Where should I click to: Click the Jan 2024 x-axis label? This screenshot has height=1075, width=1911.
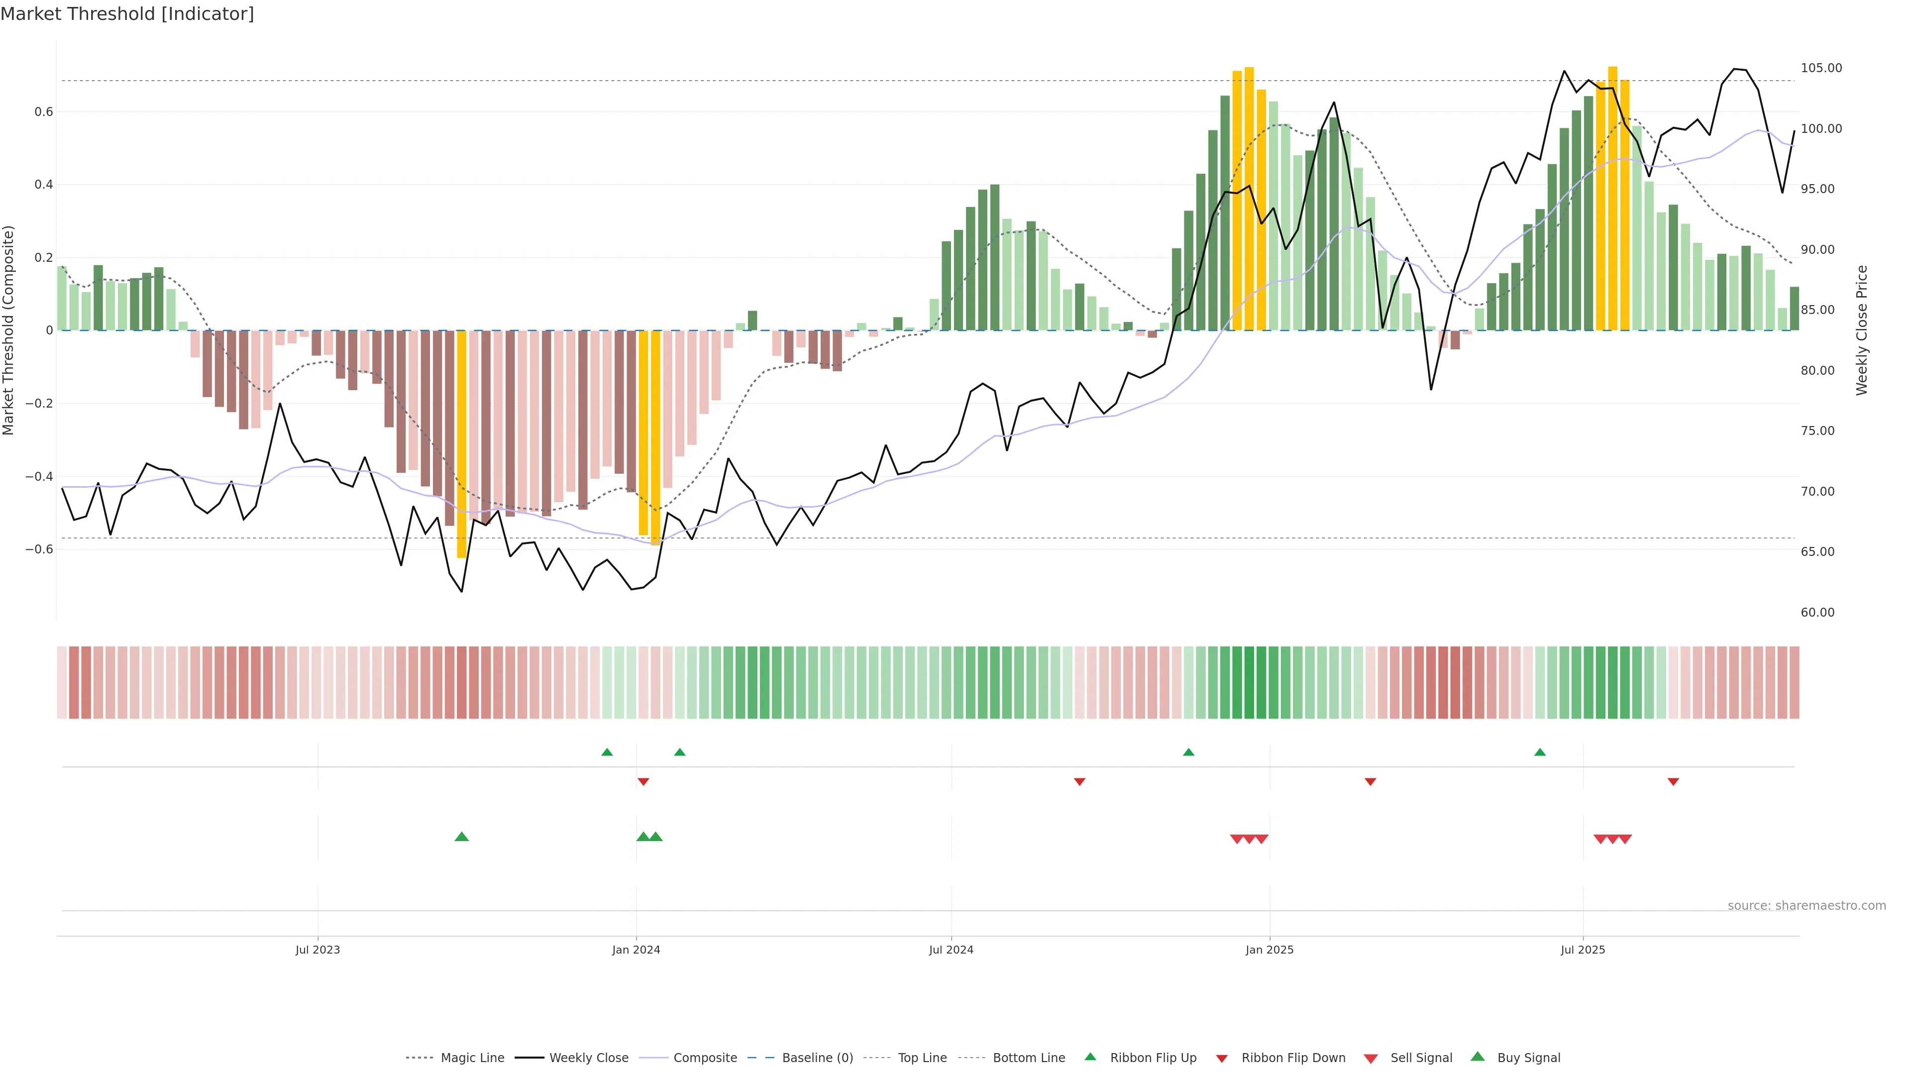(x=636, y=950)
